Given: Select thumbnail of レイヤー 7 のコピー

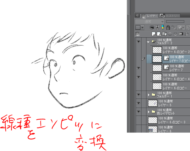Looking at the screenshot, I should coord(157,59).
